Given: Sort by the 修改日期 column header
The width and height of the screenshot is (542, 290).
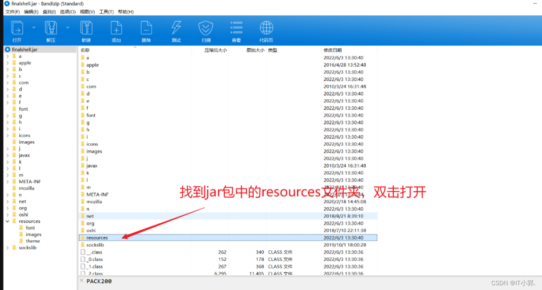Looking at the screenshot, I should [333, 50].
